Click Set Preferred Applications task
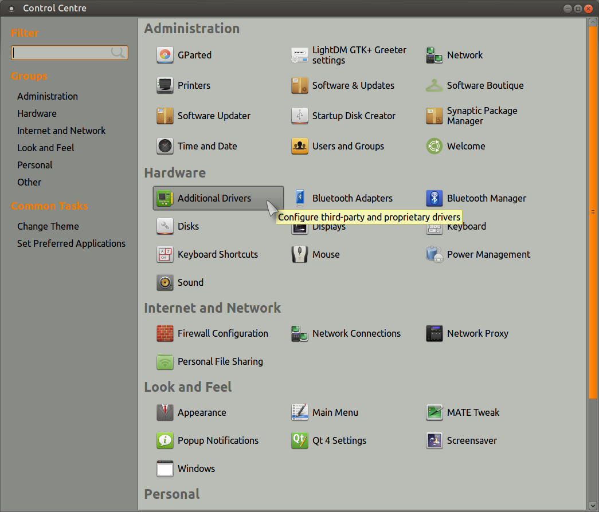This screenshot has width=599, height=512. point(71,243)
